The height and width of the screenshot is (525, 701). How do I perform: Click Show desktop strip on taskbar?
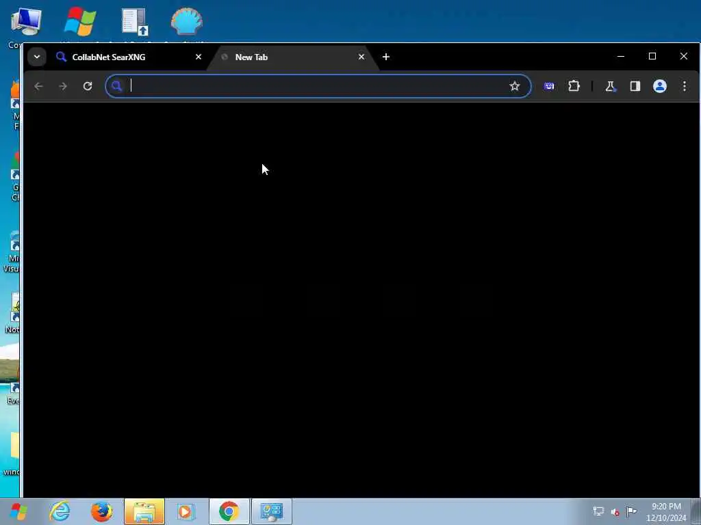(696, 511)
